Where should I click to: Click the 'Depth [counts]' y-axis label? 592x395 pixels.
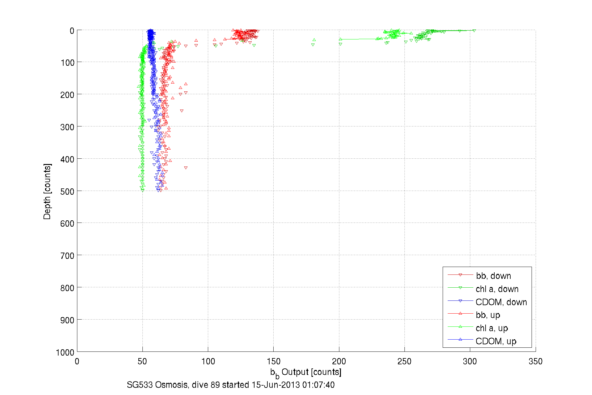(47, 191)
